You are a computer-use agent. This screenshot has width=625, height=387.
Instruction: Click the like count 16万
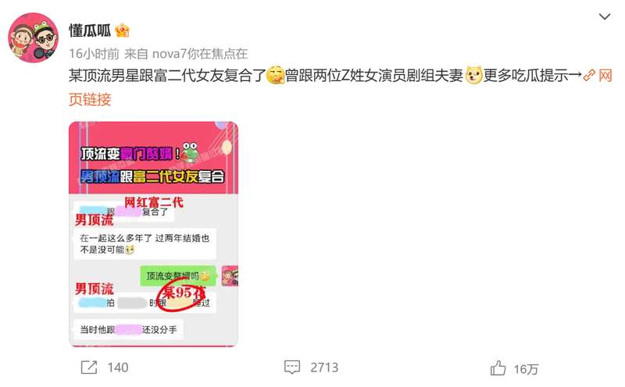pos(526,369)
